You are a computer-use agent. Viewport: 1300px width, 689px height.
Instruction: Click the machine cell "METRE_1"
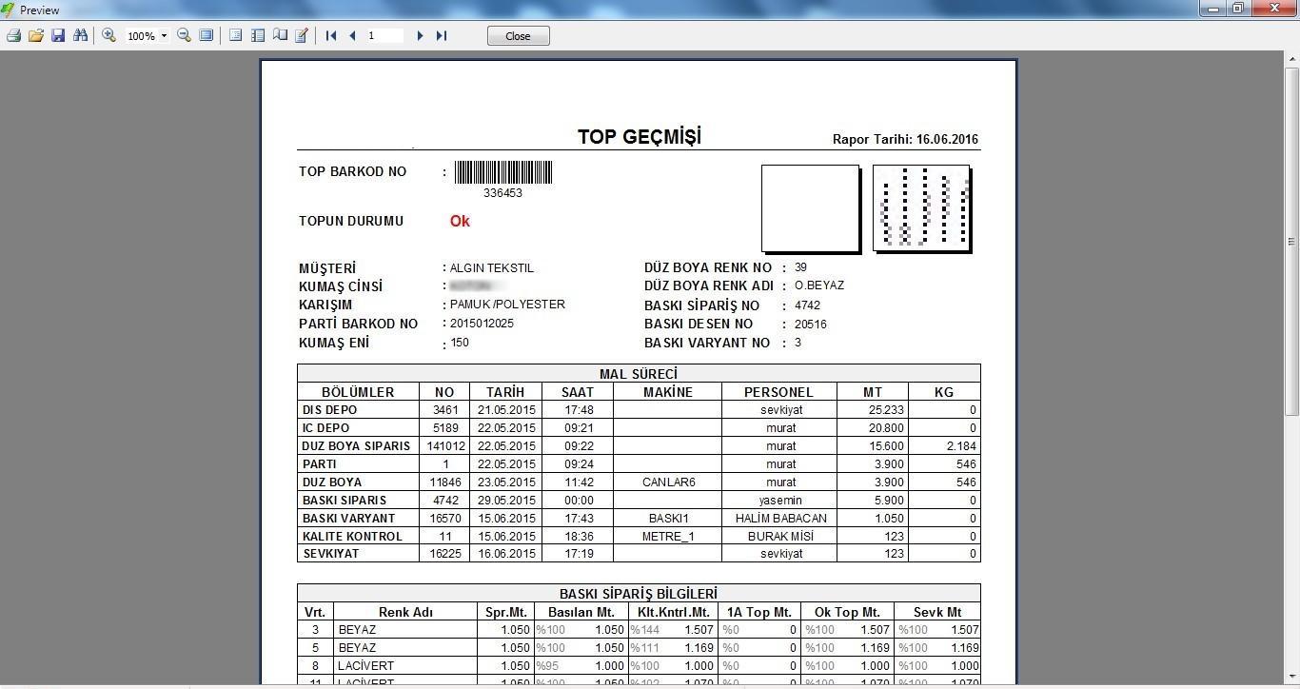pyautogui.click(x=668, y=537)
